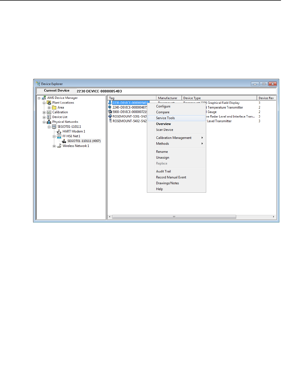Click the Physical Networks icon
Viewport: 286px width, 368px height.
click(x=49, y=122)
